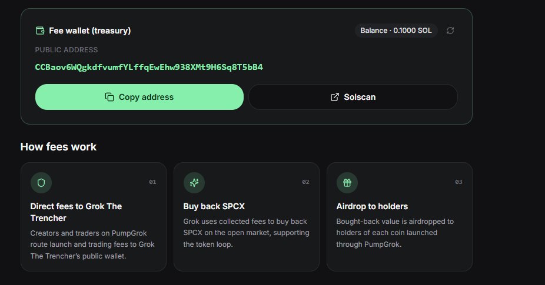Click the refresh balance icon
Viewport: 545px width, 285px height.
coord(450,31)
